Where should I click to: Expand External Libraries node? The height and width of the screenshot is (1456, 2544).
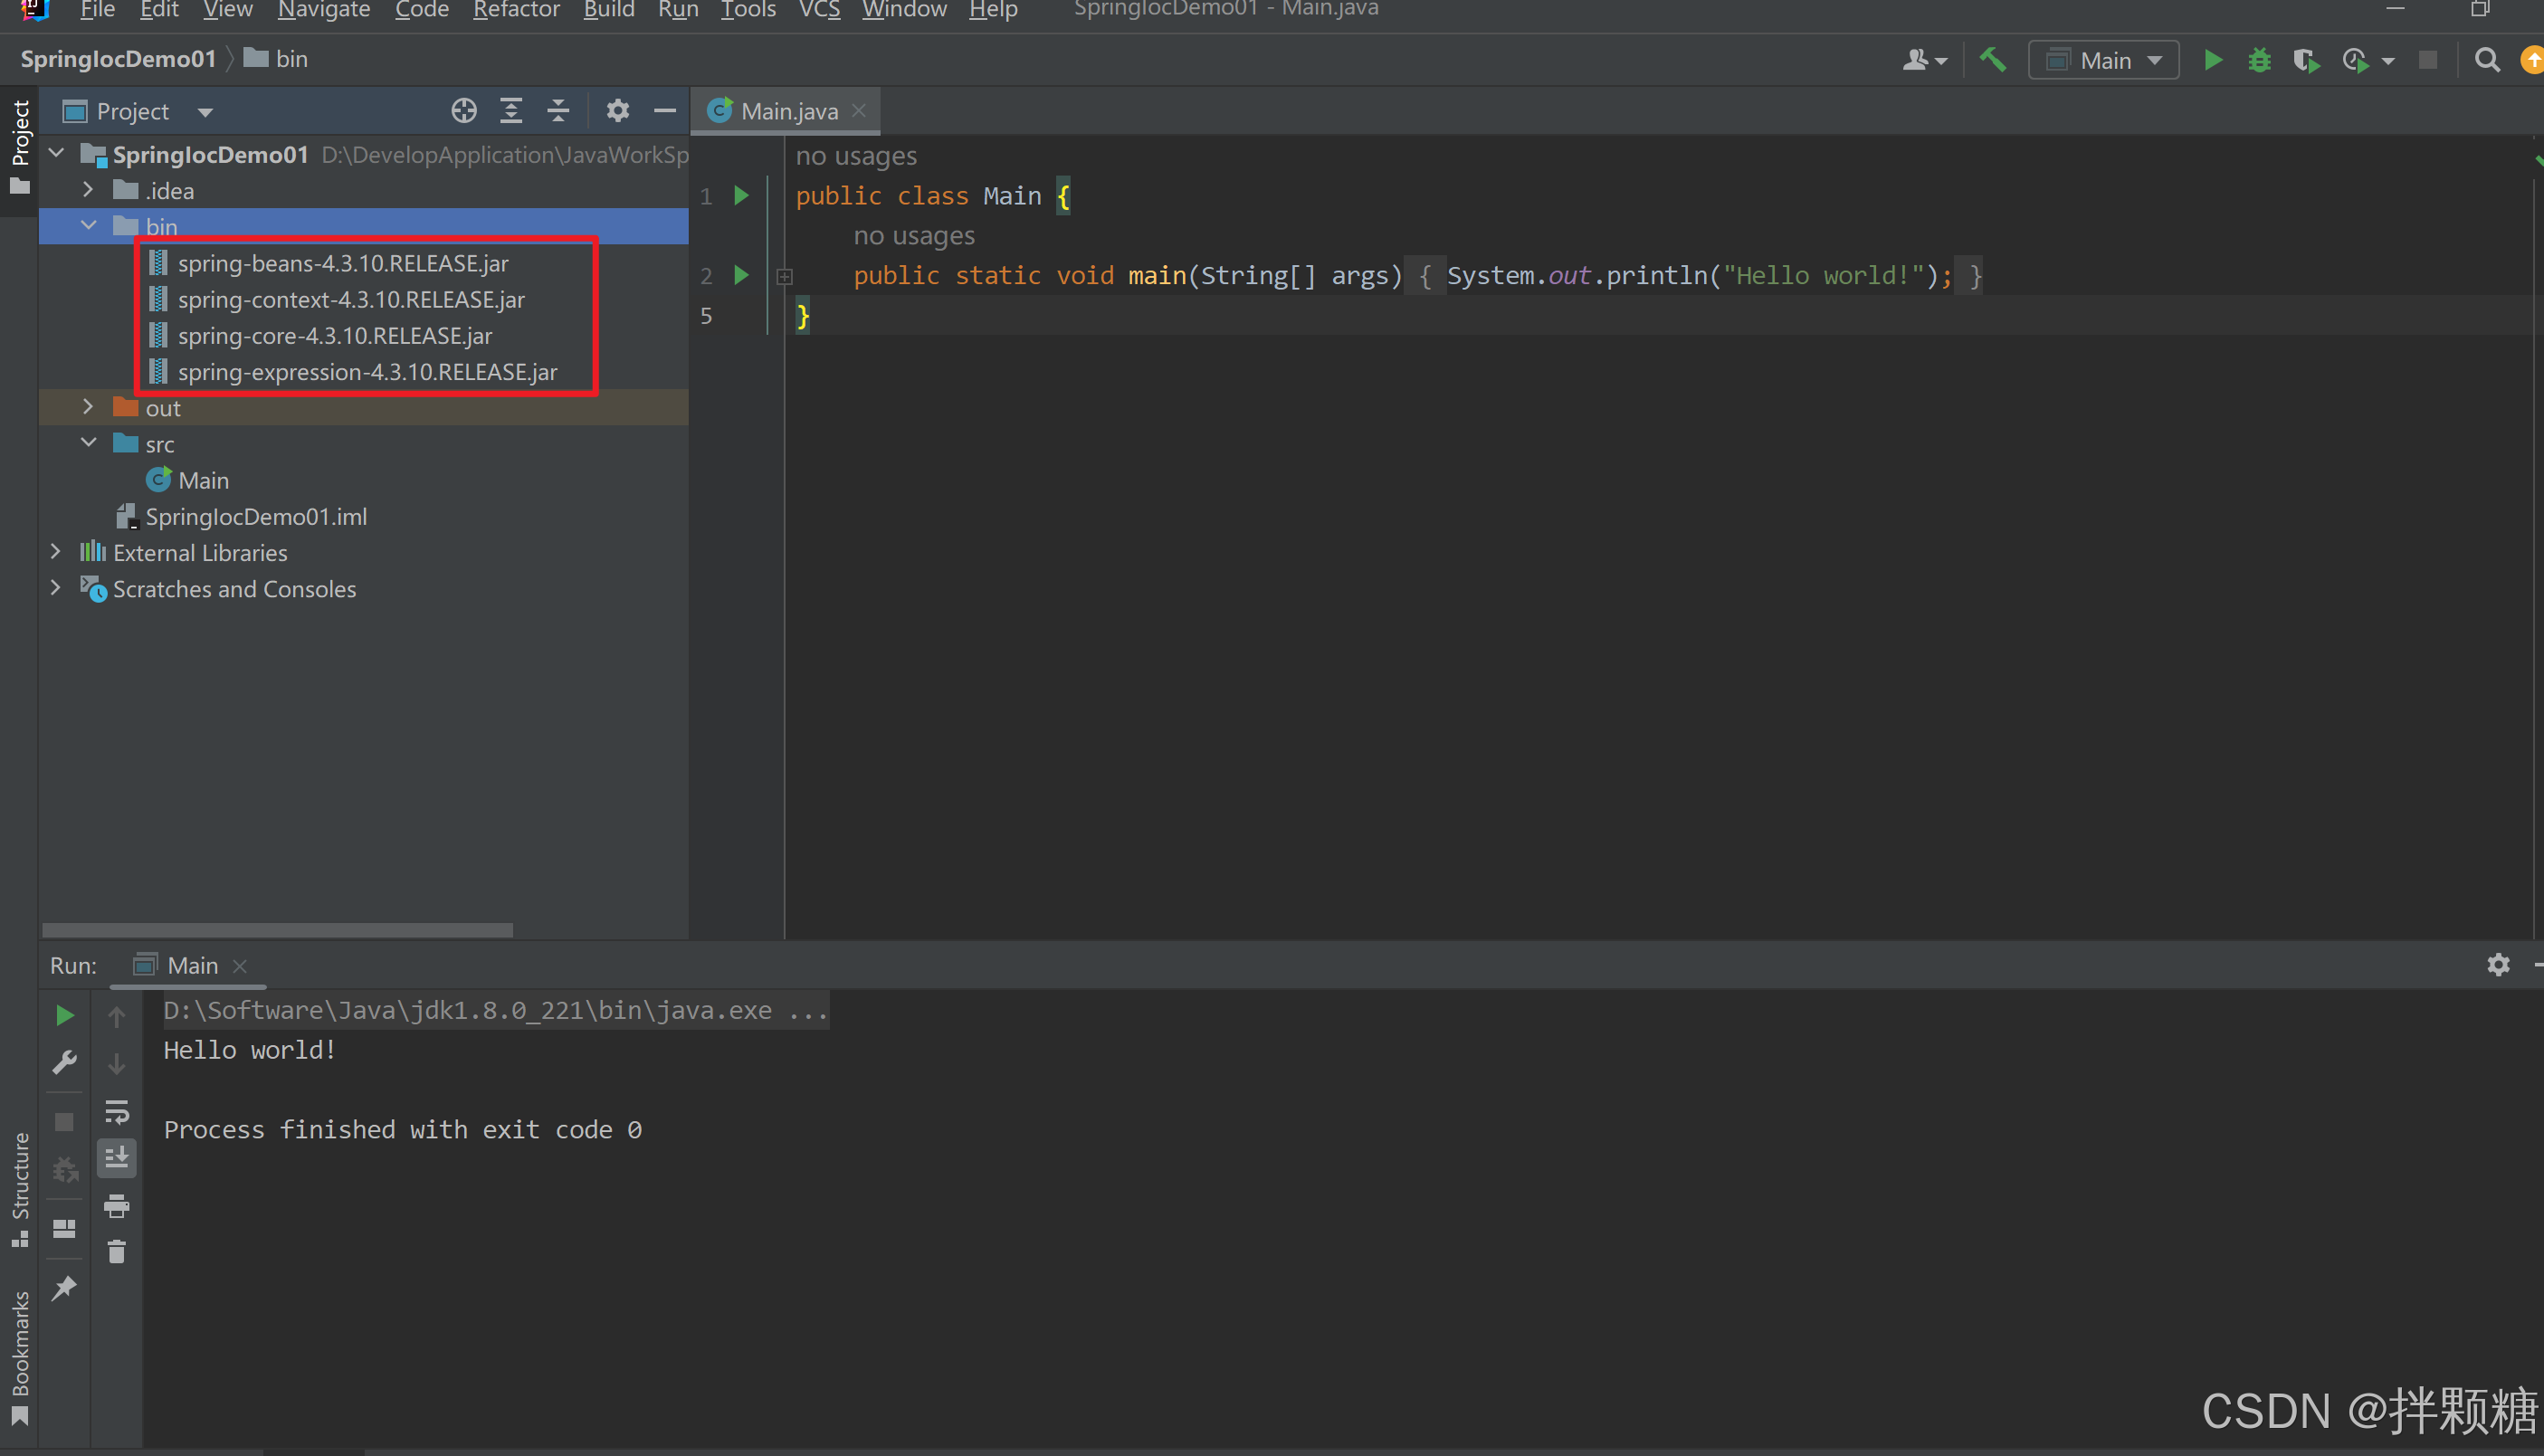56,551
